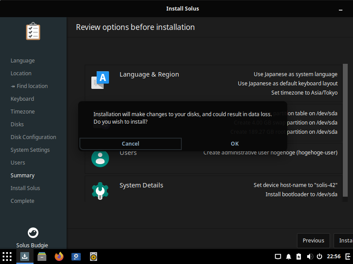This screenshot has height=264, width=353.
Task: Click the Install button at bottom right
Action: click(x=343, y=240)
